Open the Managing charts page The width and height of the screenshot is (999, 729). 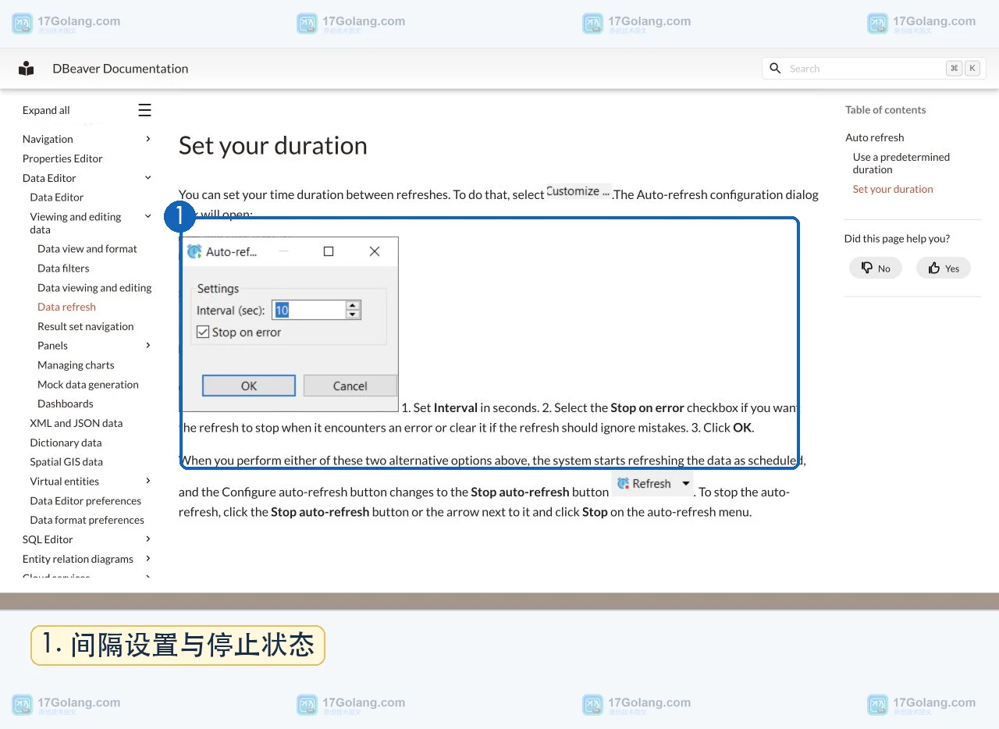click(76, 364)
